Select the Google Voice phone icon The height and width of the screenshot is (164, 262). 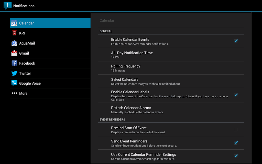(x=14, y=83)
